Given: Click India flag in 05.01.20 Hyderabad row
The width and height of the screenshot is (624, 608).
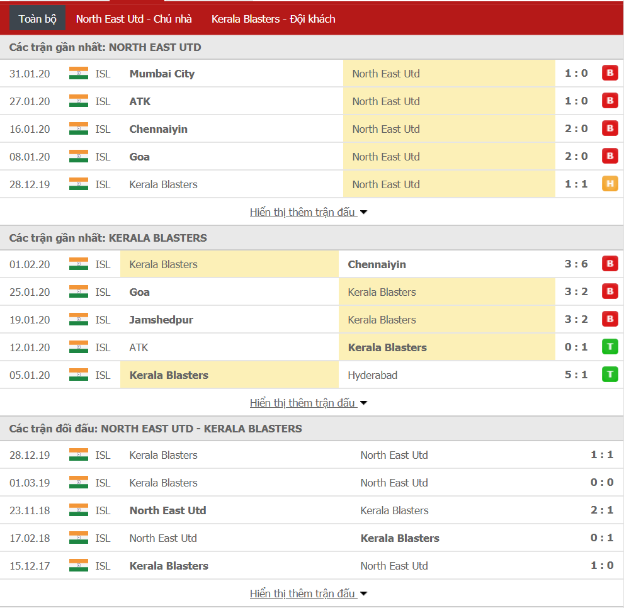Looking at the screenshot, I should point(79,375).
